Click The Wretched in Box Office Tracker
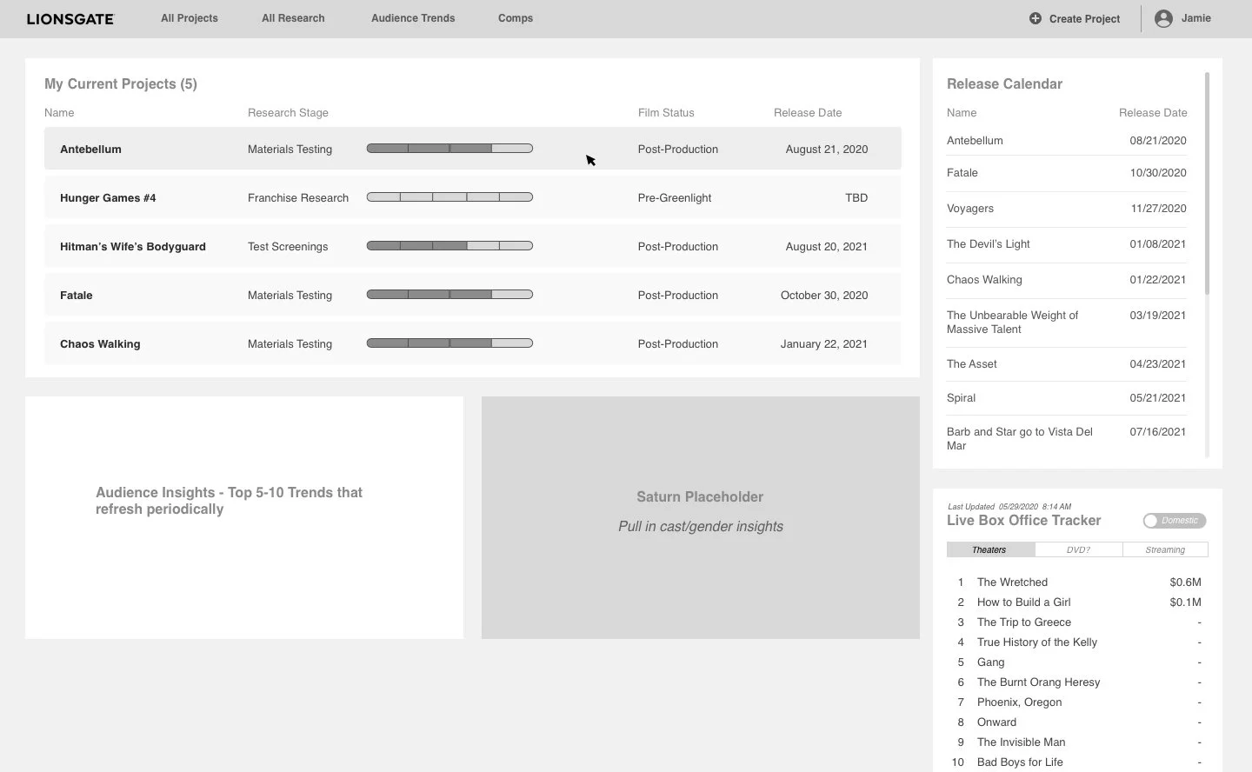 [x=1012, y=582]
